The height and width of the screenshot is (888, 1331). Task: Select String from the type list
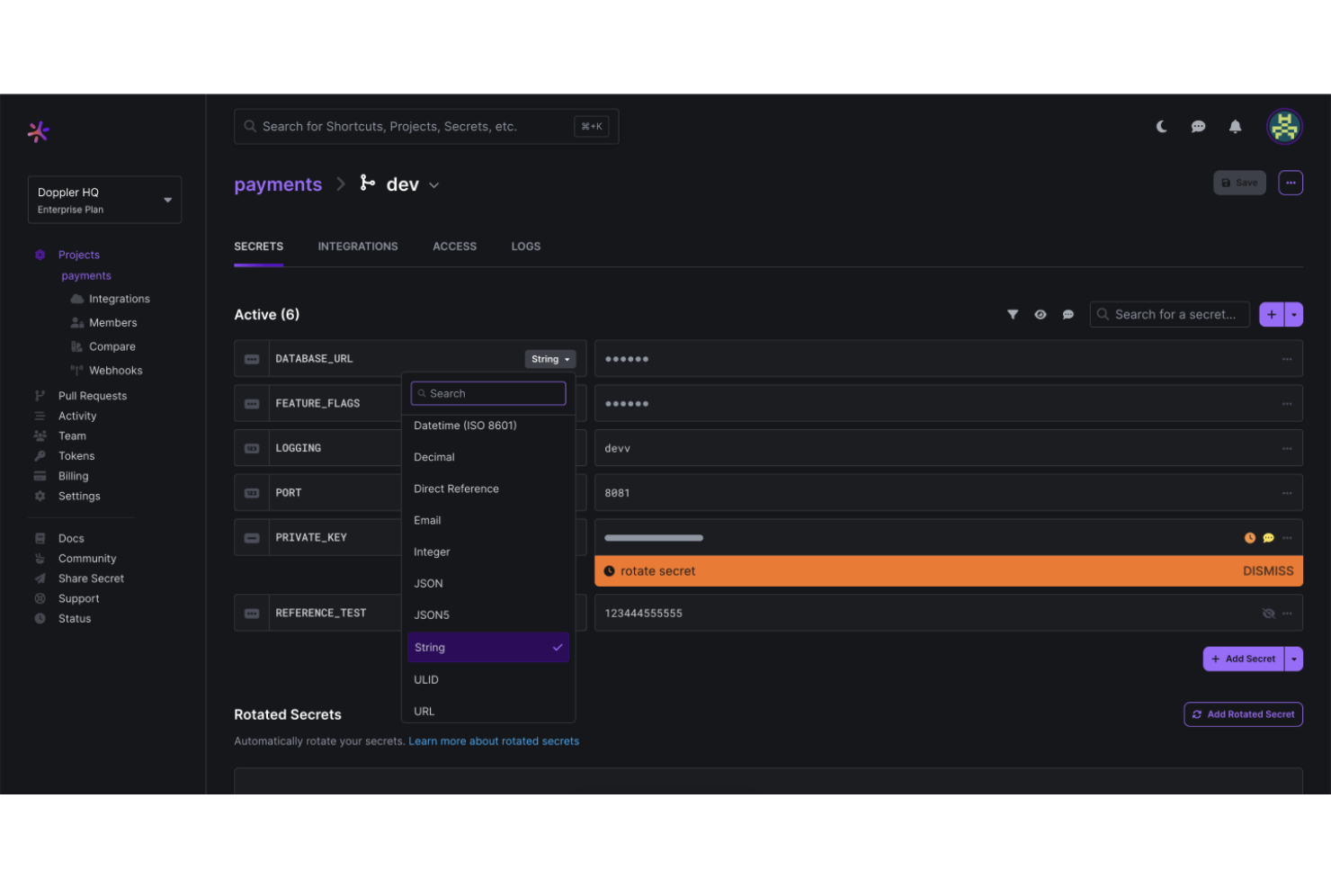pos(487,647)
